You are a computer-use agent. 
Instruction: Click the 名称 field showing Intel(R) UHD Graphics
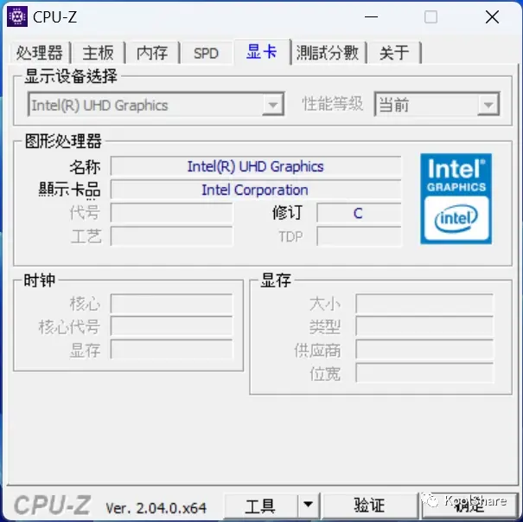click(256, 166)
